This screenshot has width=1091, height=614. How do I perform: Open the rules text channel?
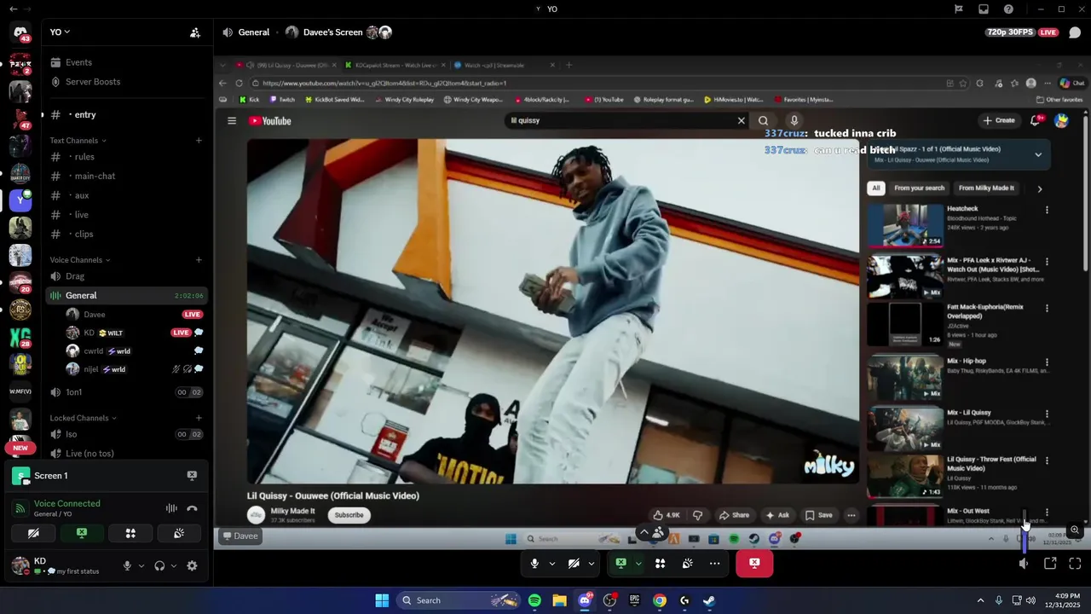click(x=126, y=157)
